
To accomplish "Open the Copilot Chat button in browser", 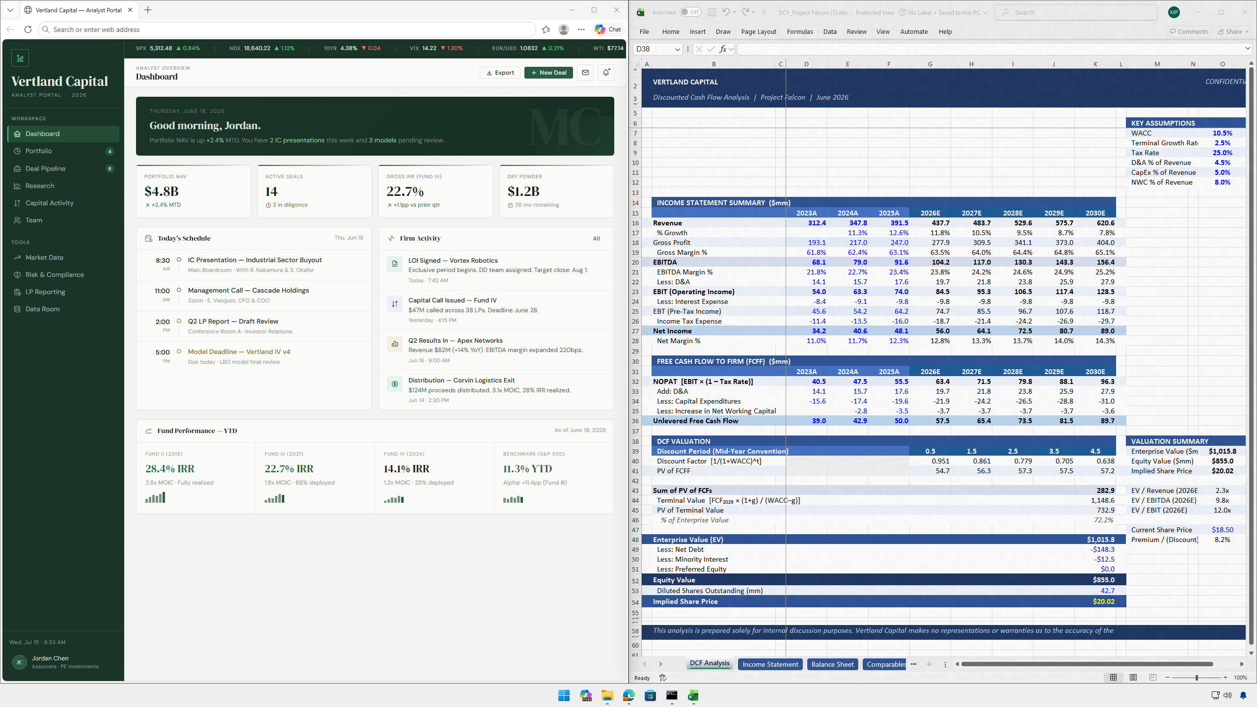I will click(608, 29).
